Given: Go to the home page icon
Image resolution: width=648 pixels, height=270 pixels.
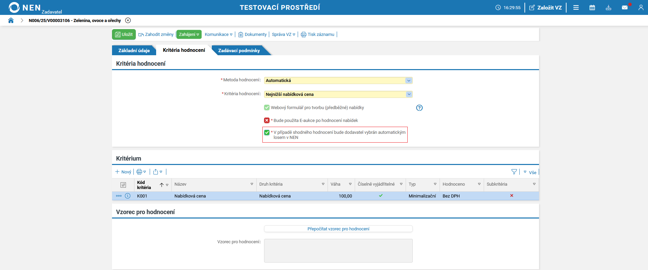Looking at the screenshot, I should coord(11,20).
